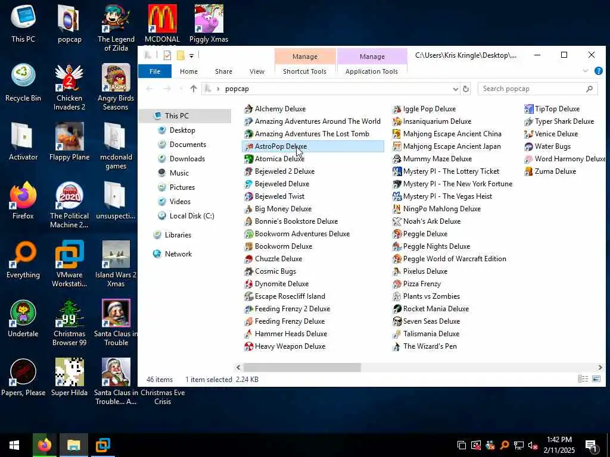The height and width of the screenshot is (457, 610).
Task: Select the Super Hilda desktop icon
Action: pos(69,377)
